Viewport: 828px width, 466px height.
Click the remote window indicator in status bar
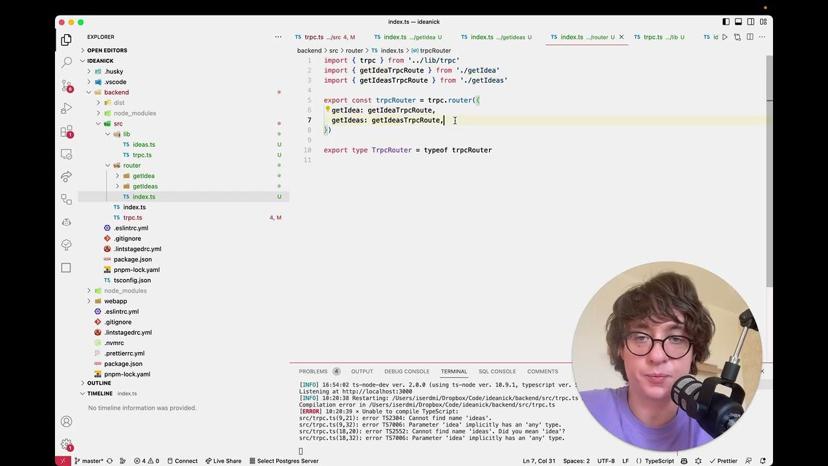coord(63,461)
